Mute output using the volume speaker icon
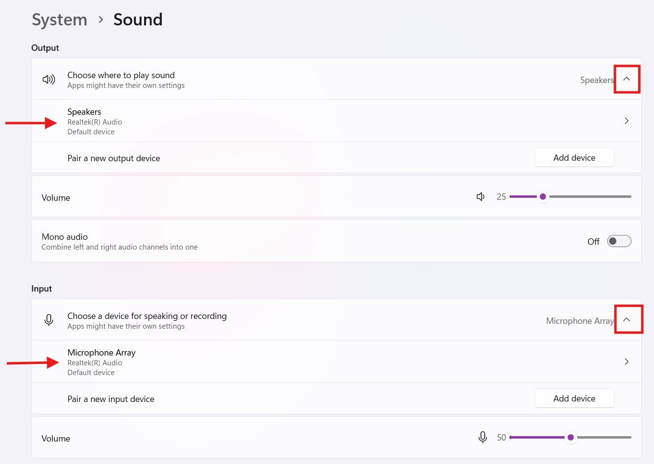Viewport: 654px width, 464px height. 481,196
